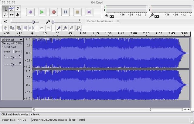Click the 30 mark on timeline ruler
Screen dimensions: 194x124
[x=57, y=33]
